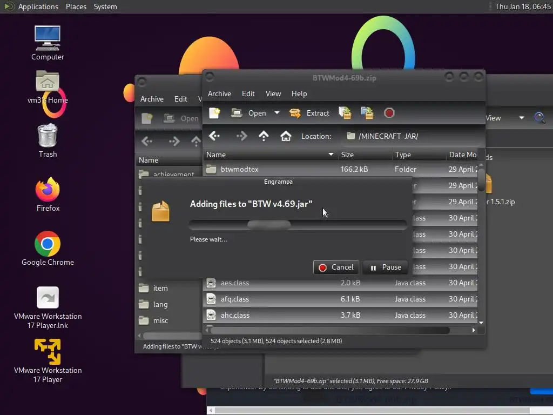Open Edit menu in BTWMod4-69b.zip window
553x415 pixels.
point(248,93)
